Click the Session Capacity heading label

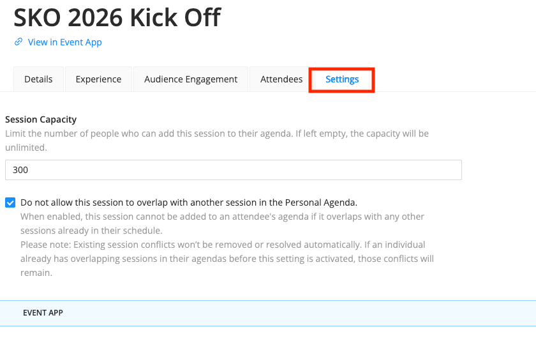click(41, 119)
